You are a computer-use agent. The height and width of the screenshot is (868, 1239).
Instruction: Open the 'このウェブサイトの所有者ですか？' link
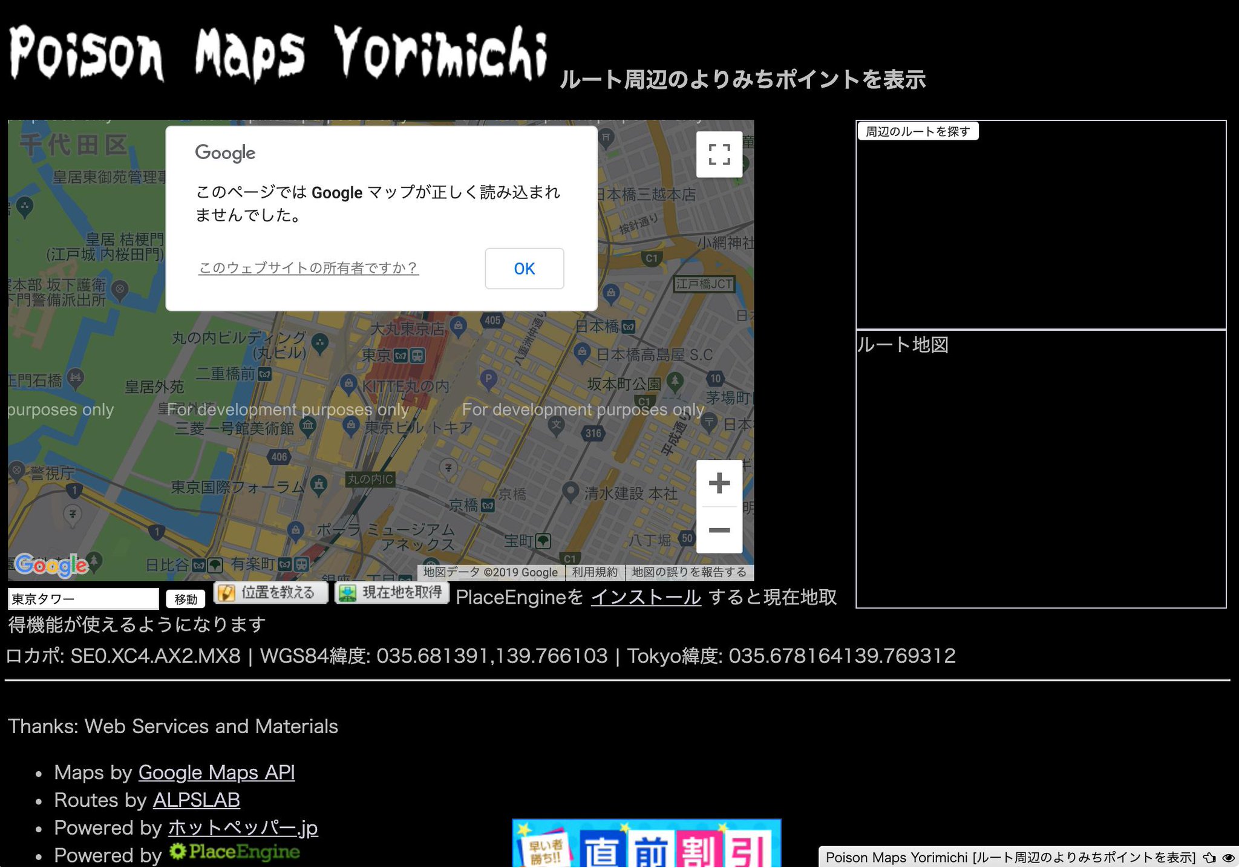[x=308, y=268]
